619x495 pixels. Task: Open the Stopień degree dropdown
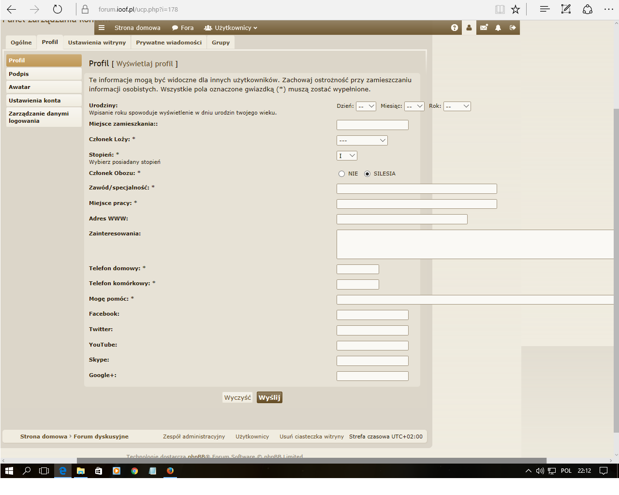pos(347,156)
